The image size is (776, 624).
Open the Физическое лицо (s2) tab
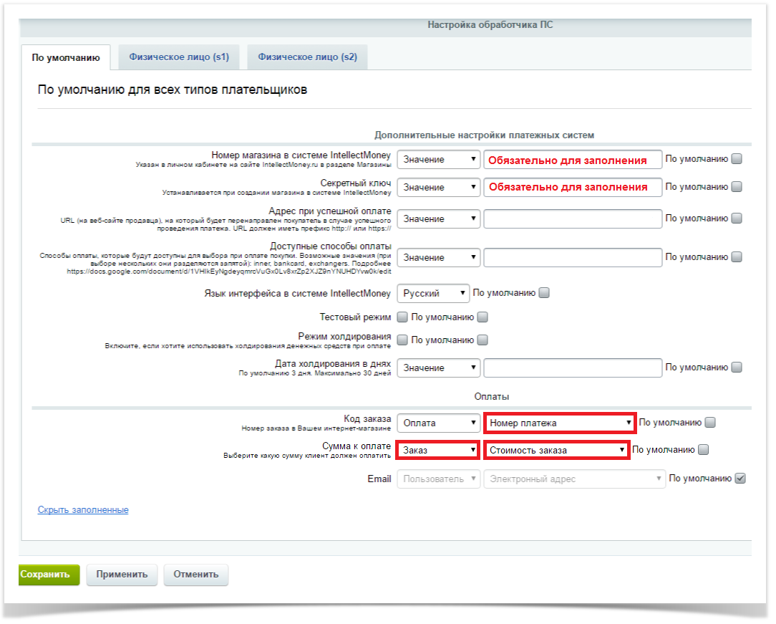(x=307, y=57)
